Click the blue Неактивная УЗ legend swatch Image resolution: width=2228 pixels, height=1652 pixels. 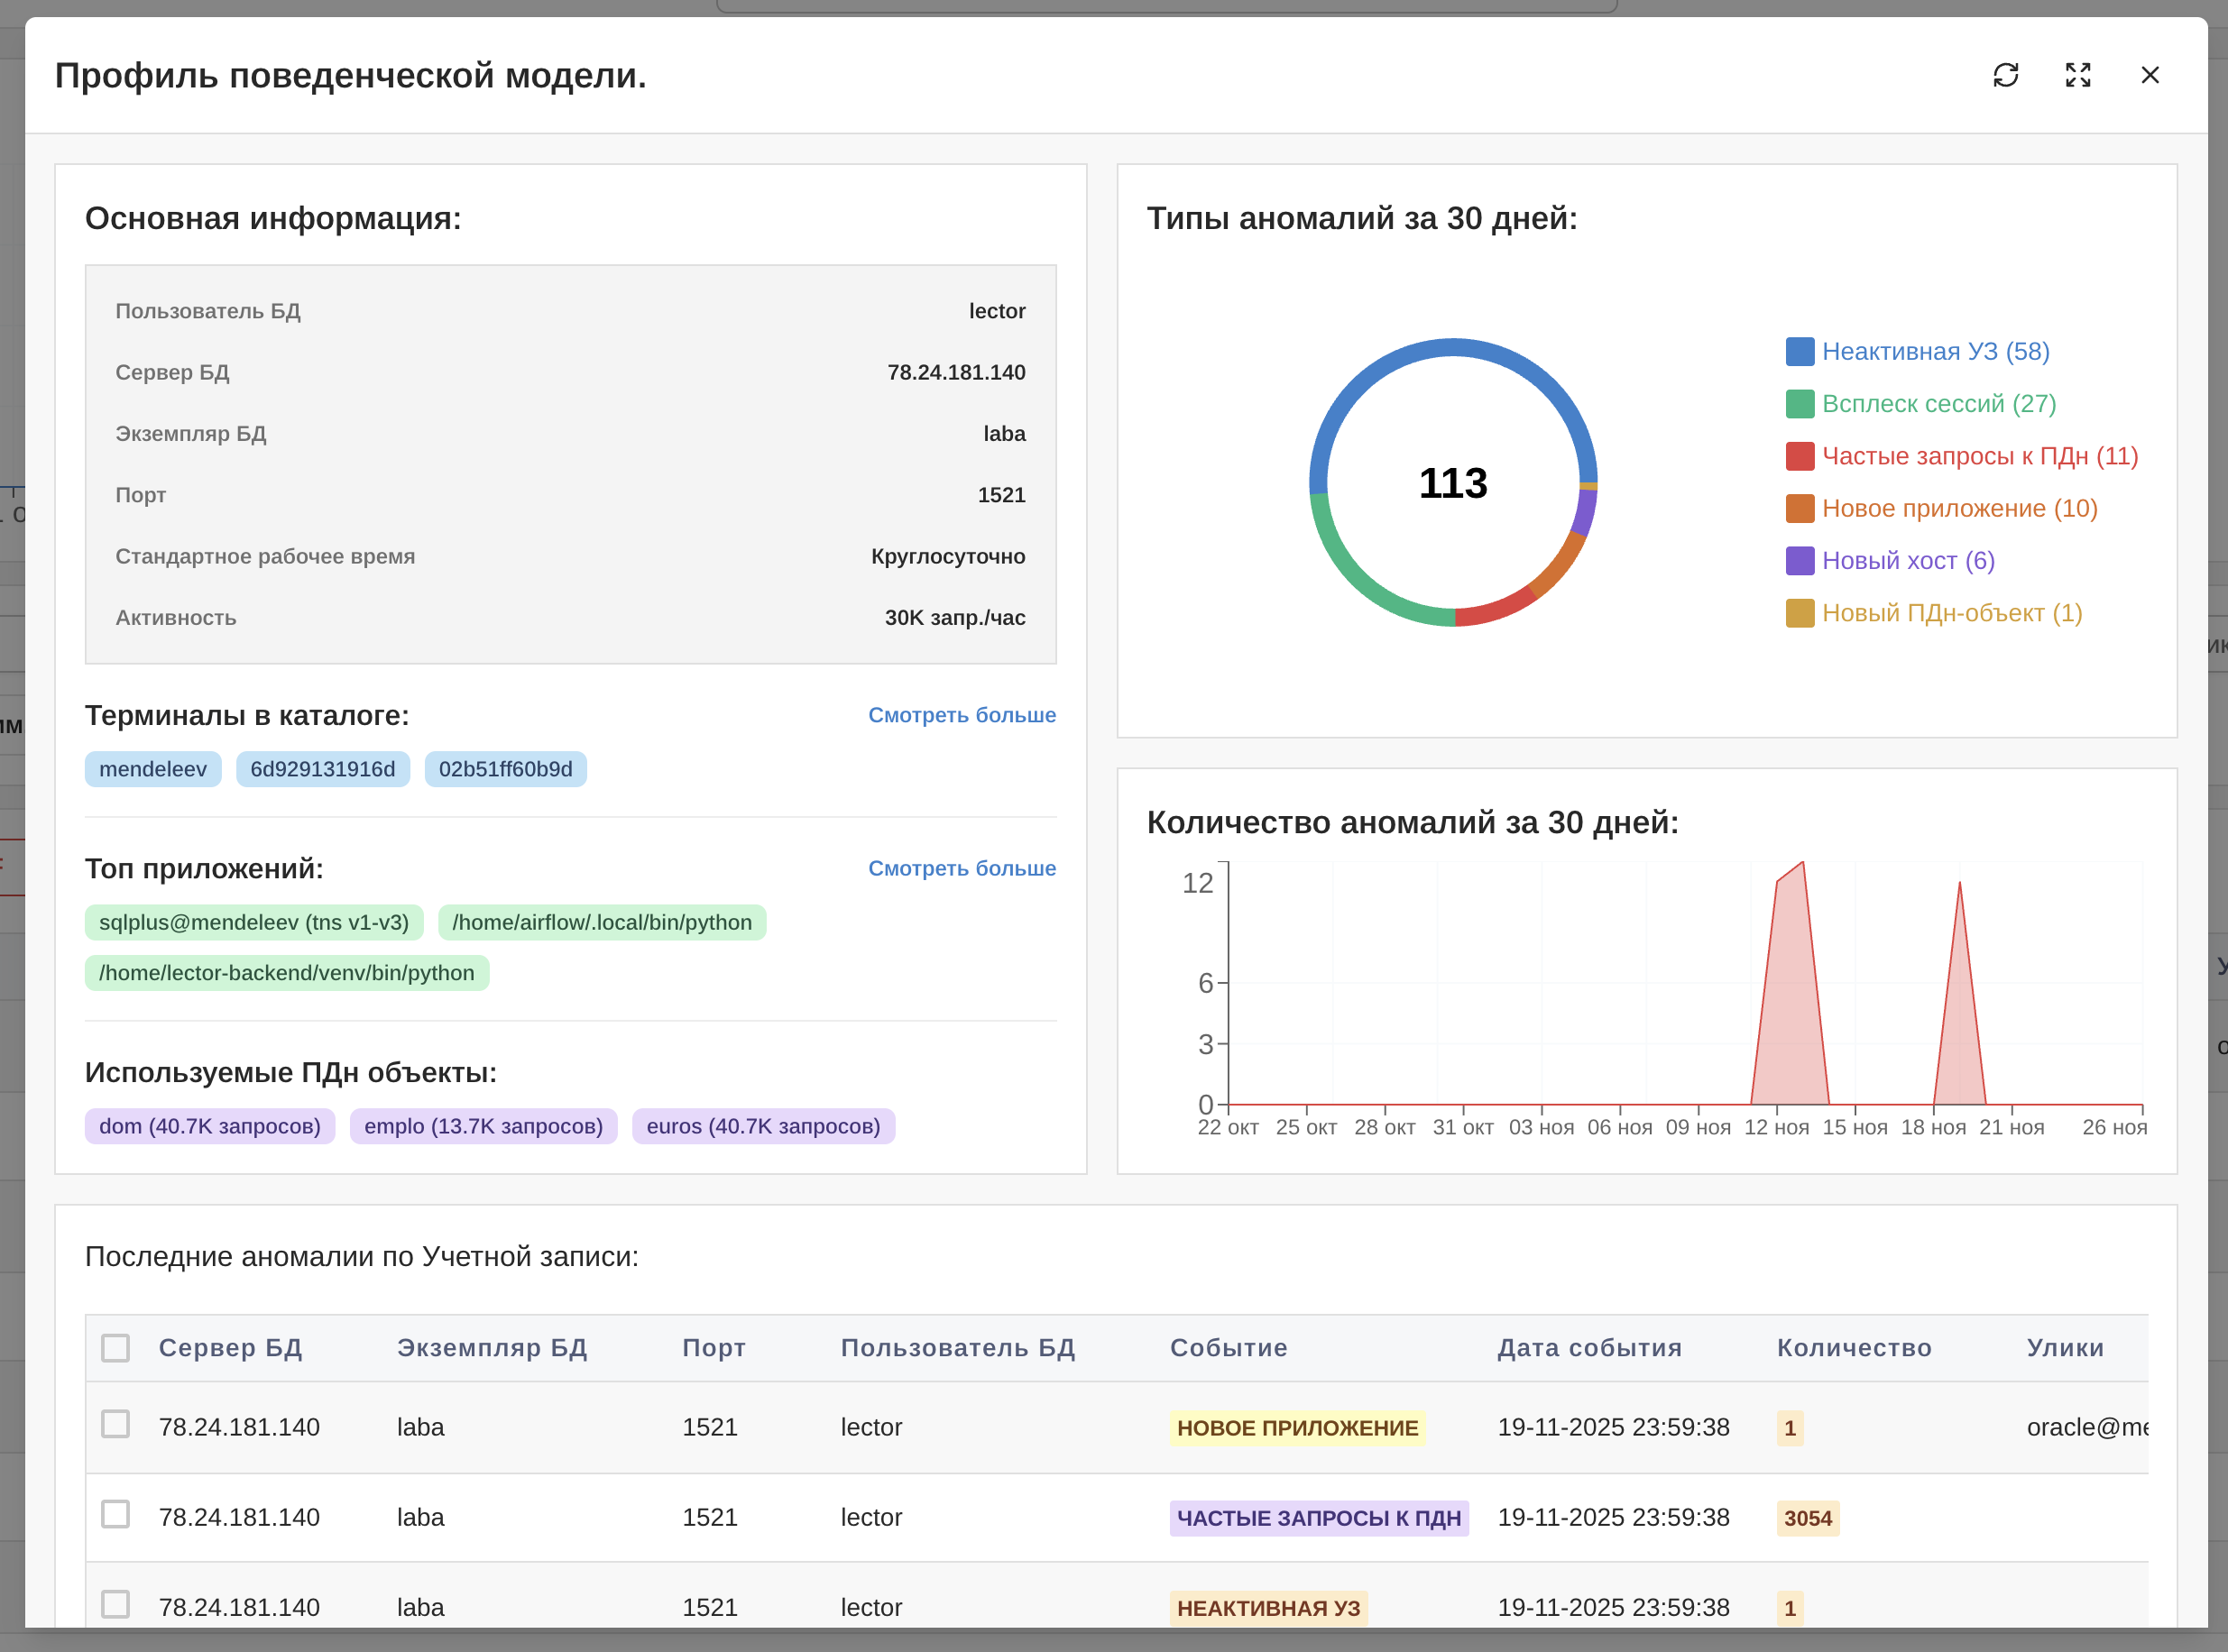tap(1799, 352)
